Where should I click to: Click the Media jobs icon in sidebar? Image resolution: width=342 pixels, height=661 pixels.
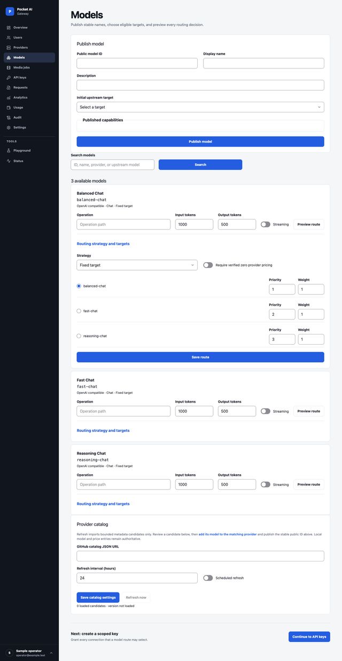pos(9,67)
